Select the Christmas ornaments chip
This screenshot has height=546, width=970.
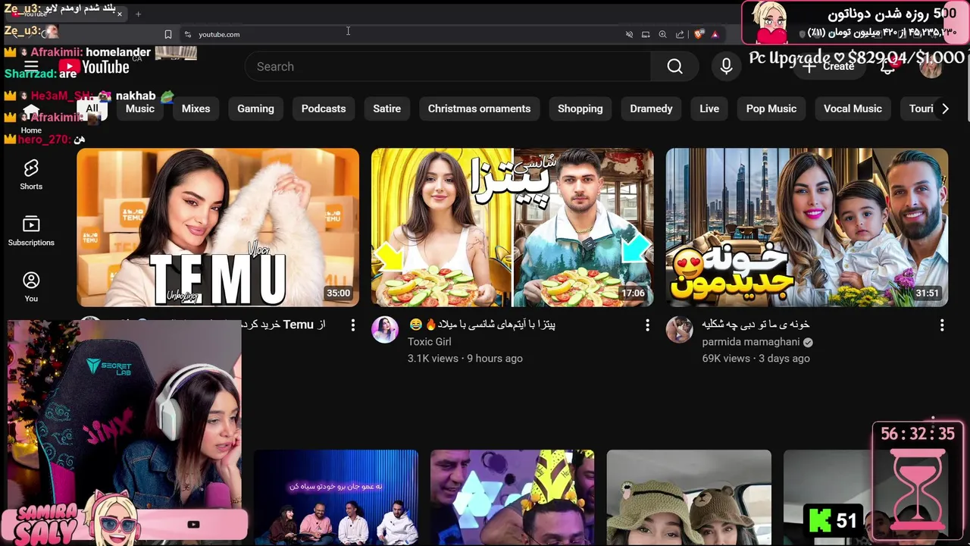click(479, 108)
